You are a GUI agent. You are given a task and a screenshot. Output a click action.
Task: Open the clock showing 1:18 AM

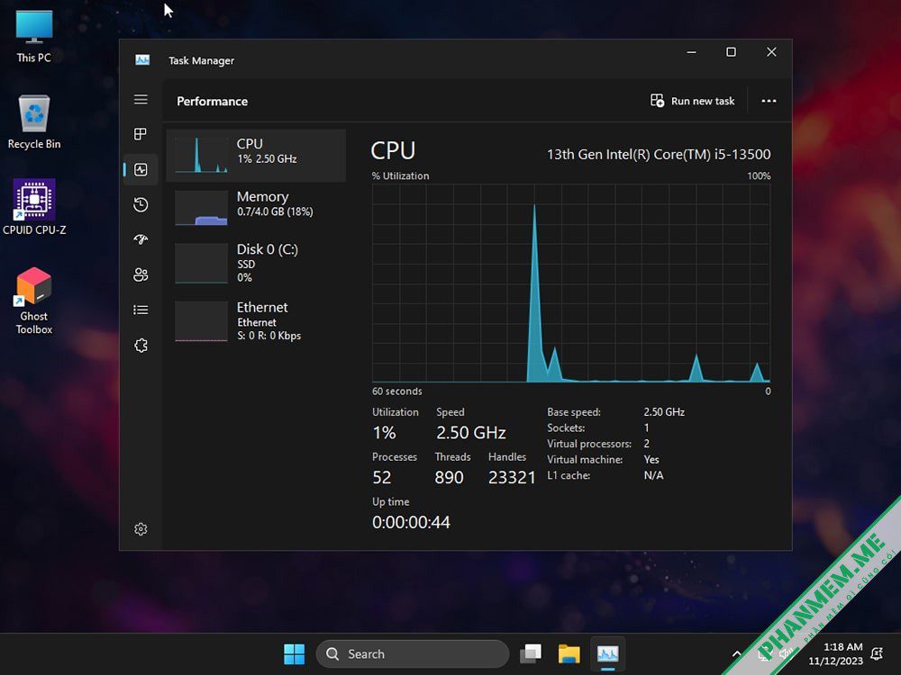click(x=836, y=653)
